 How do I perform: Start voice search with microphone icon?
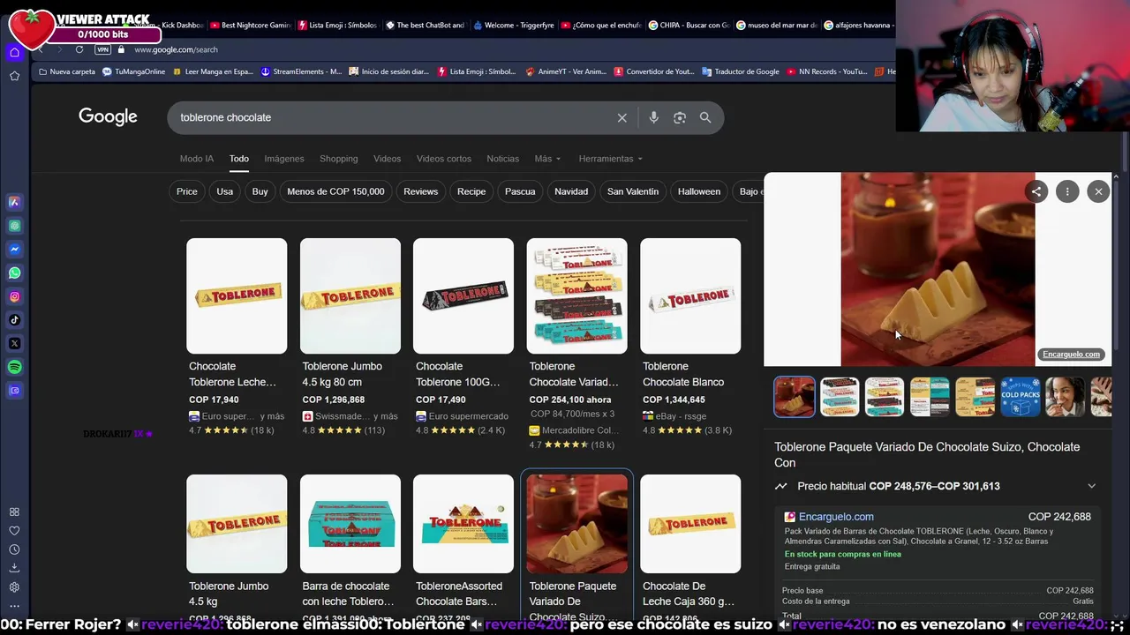(653, 117)
